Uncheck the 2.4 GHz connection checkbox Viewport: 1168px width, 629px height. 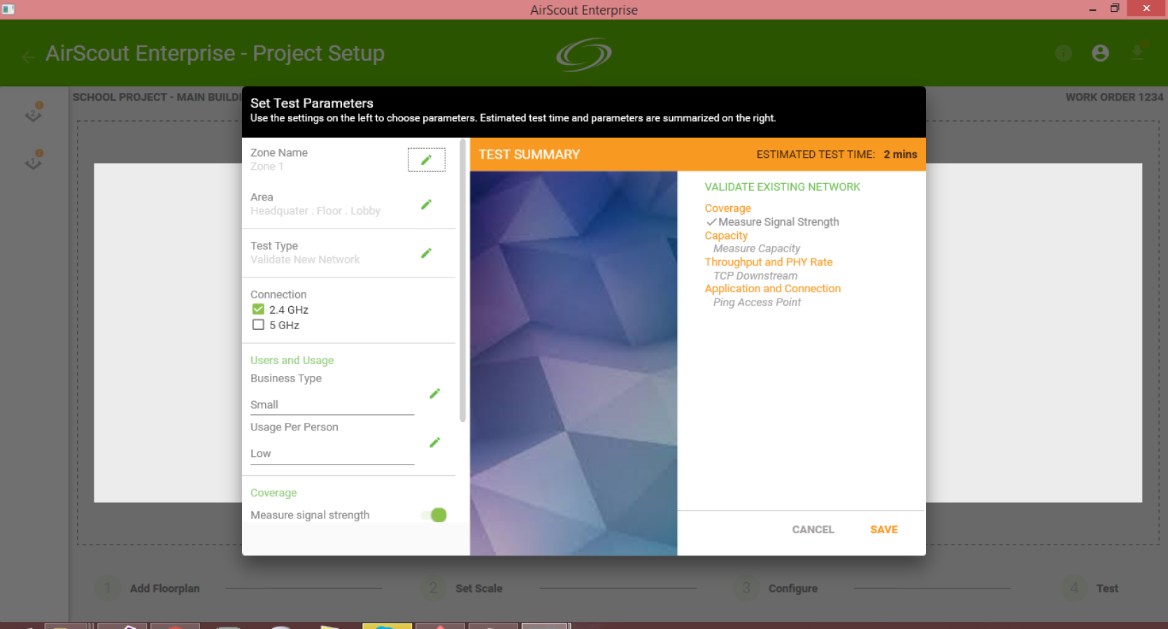pyautogui.click(x=258, y=309)
